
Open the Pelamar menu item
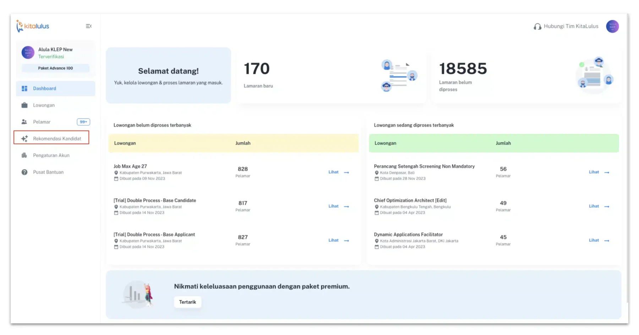[55, 122]
